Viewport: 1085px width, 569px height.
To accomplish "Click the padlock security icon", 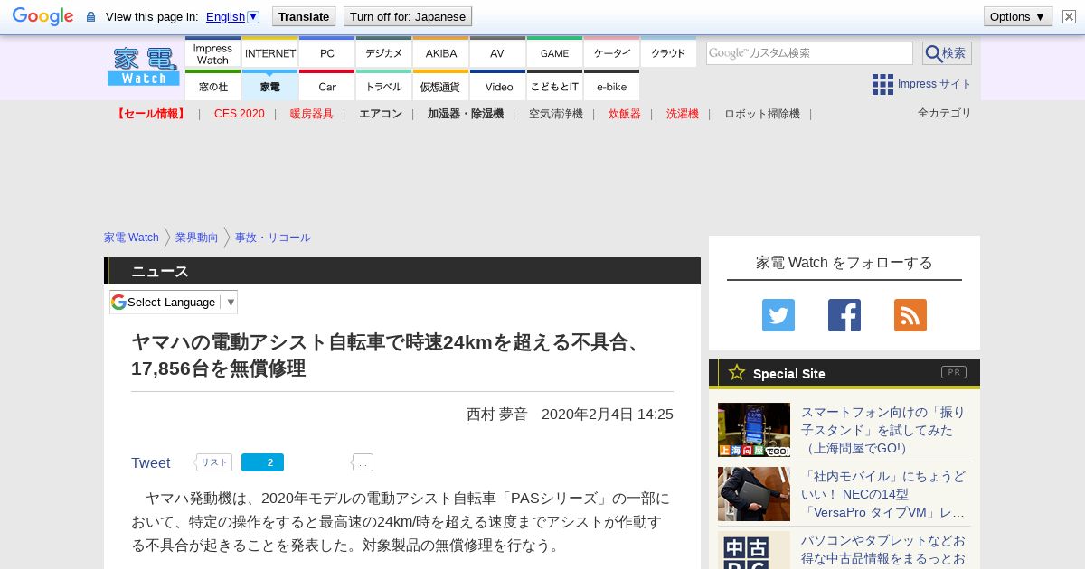I will click(90, 17).
